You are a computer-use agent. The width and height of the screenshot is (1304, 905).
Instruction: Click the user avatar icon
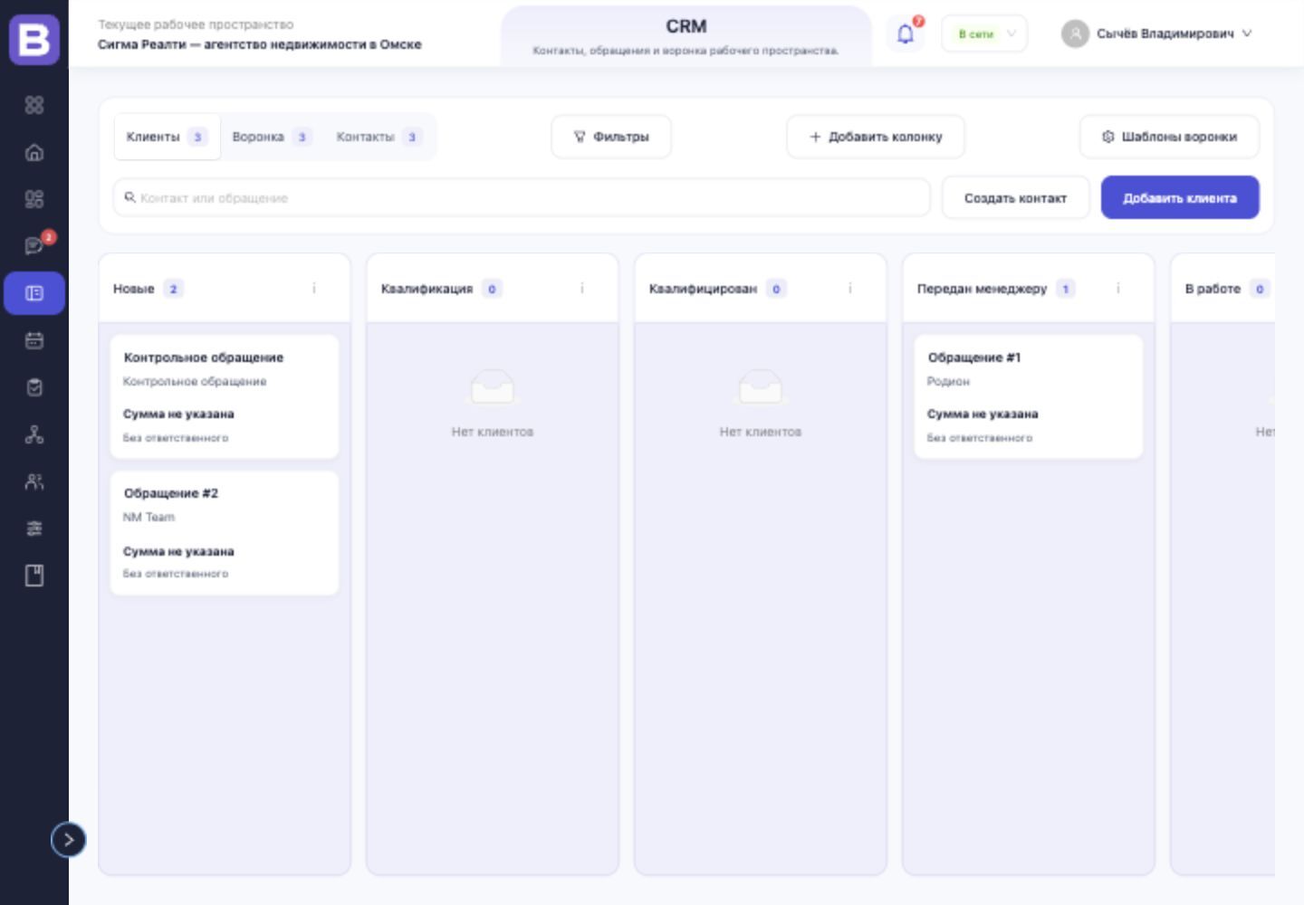tap(1075, 33)
